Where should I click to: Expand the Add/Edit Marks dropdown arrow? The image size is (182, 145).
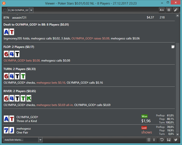(x=40, y=140)
